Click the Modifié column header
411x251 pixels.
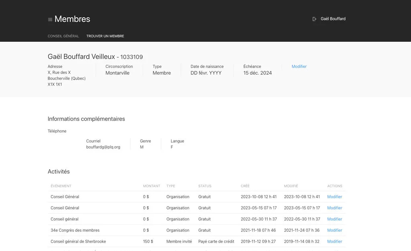pos(291,186)
